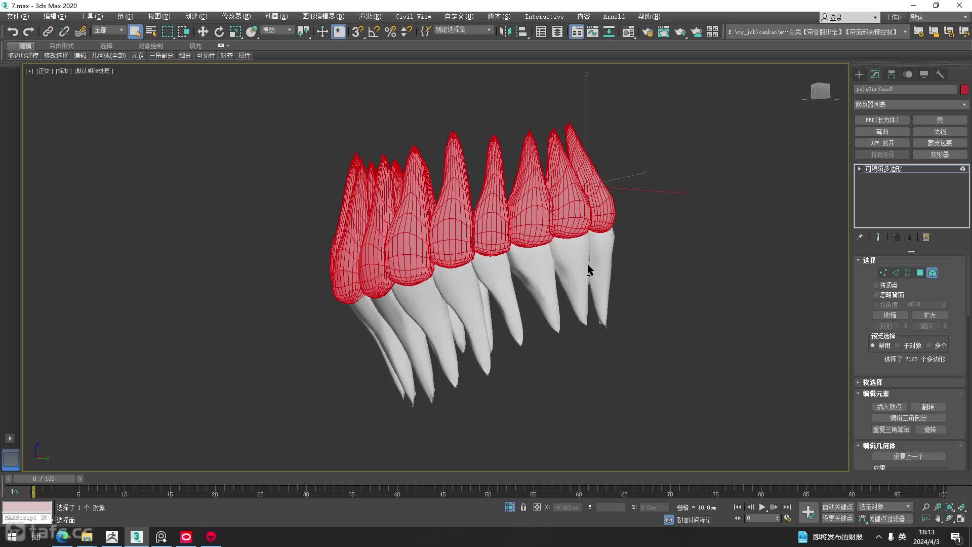Viewport: 972px width, 547px height.
Task: Click the pink MAXScript listener color box
Action: pyautogui.click(x=27, y=507)
